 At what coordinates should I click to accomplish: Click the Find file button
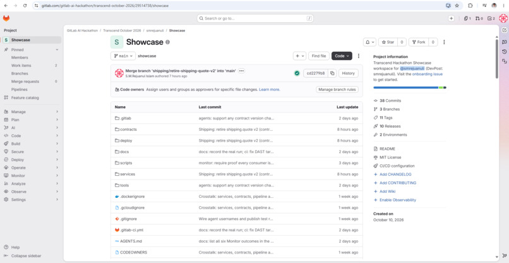point(319,56)
